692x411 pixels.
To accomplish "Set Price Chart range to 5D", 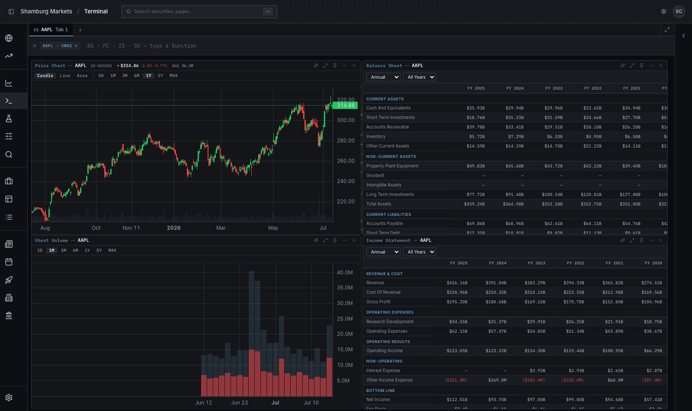I will tap(101, 76).
